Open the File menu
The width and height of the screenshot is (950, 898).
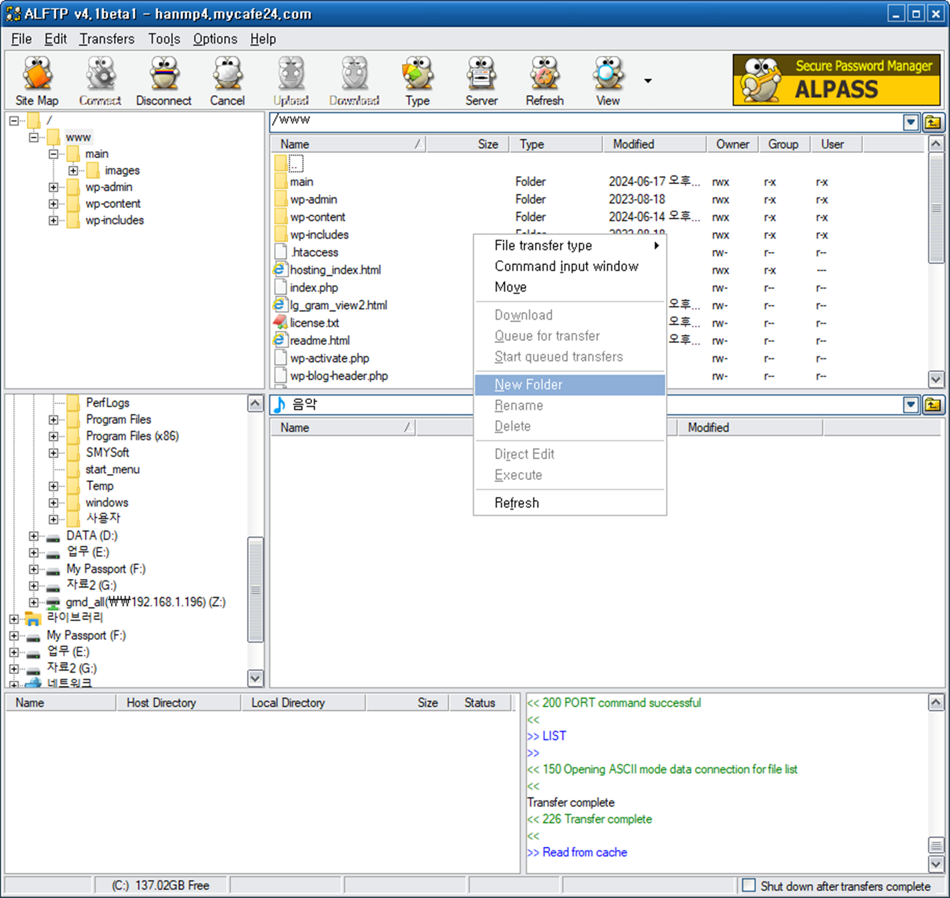pyautogui.click(x=21, y=39)
